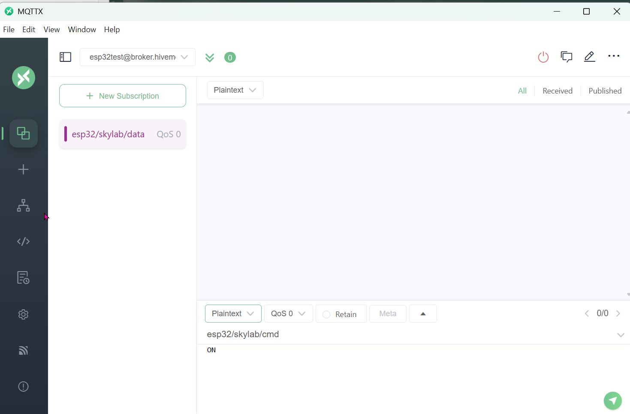Image resolution: width=630 pixels, height=414 pixels.
Task: Edit the connection with the pencil icon
Action: pyautogui.click(x=590, y=57)
